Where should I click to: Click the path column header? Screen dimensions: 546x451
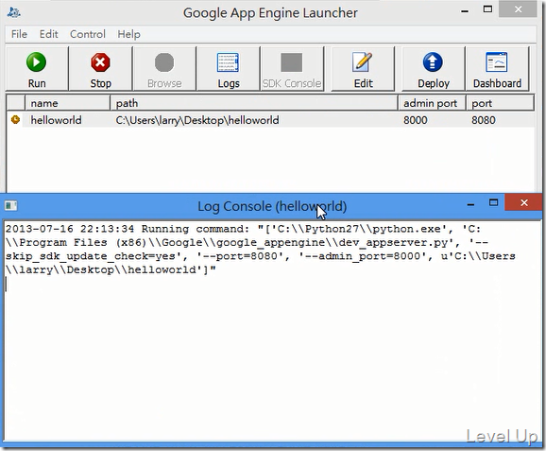tap(254, 103)
